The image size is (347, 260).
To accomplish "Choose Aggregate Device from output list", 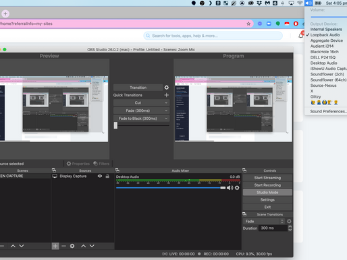I will tap(326, 40).
